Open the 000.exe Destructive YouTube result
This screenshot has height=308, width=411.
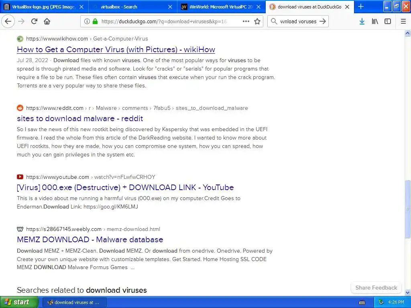125,188
